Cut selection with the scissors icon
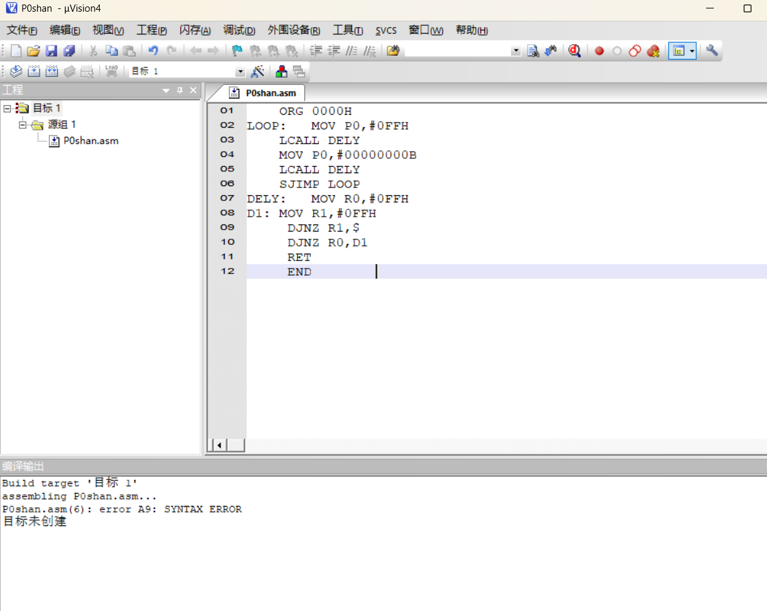 pos(93,51)
